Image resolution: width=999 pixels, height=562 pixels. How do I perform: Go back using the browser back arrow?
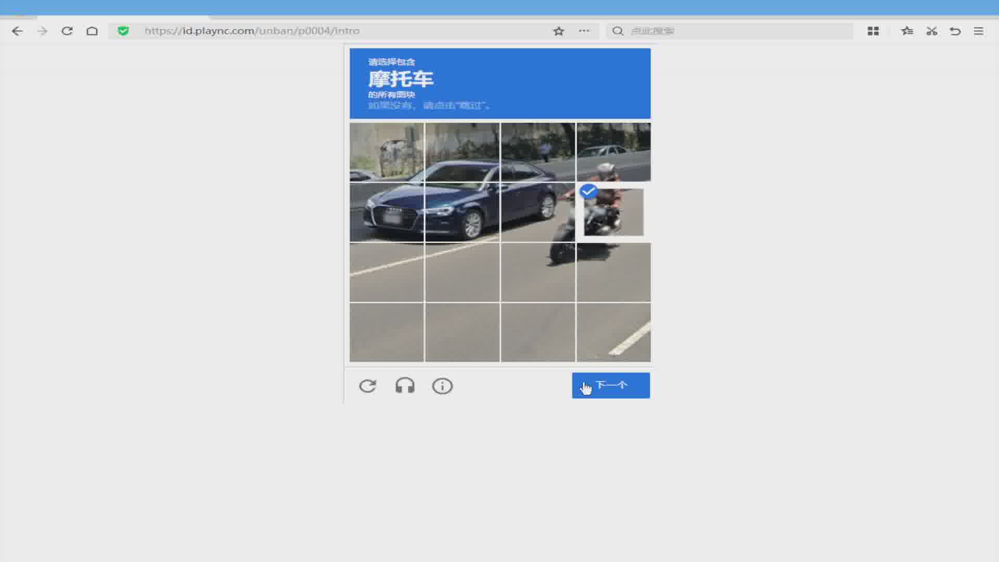(17, 31)
